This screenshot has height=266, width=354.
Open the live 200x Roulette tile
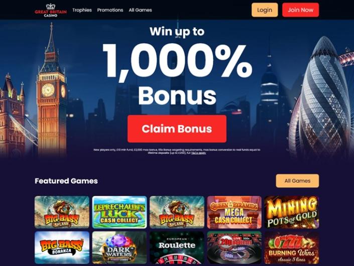[234, 247]
